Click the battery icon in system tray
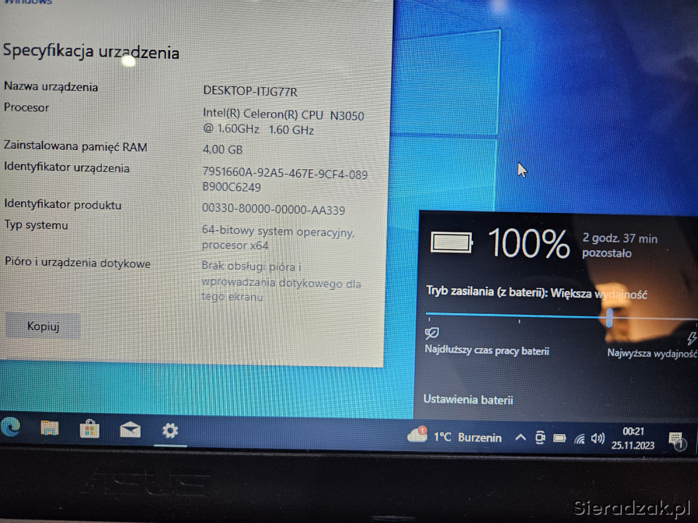This screenshot has height=523, width=698. pyautogui.click(x=560, y=438)
